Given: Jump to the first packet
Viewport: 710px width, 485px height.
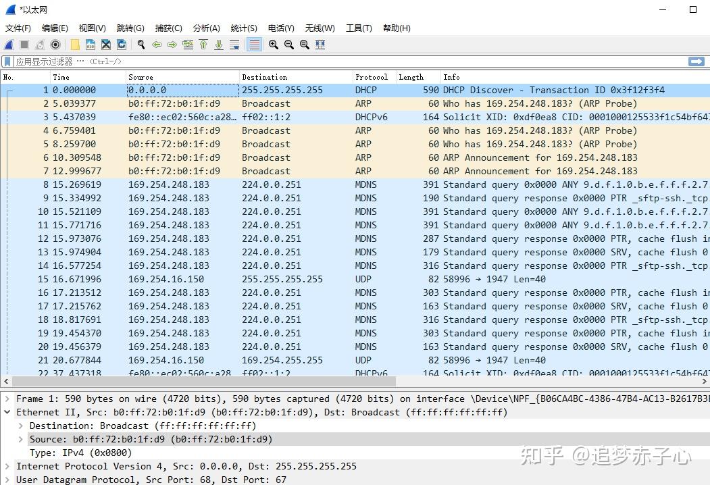Looking at the screenshot, I should click(x=203, y=45).
